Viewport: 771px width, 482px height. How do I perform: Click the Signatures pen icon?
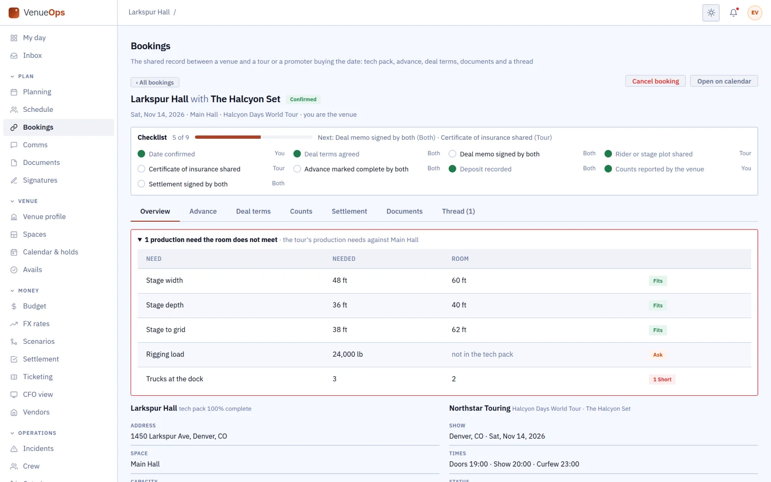click(14, 180)
